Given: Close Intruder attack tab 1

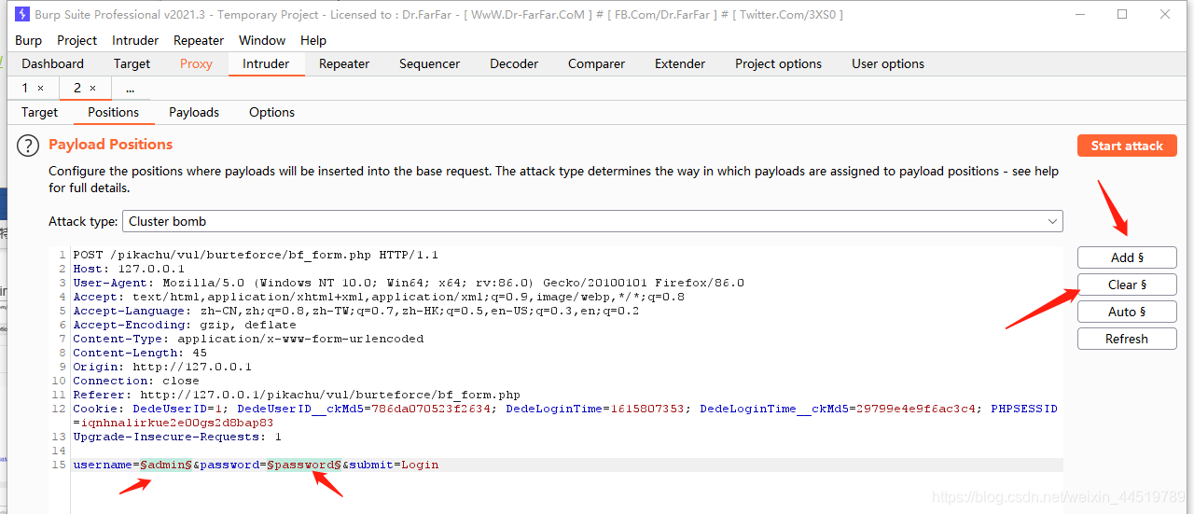Looking at the screenshot, I should tap(40, 88).
